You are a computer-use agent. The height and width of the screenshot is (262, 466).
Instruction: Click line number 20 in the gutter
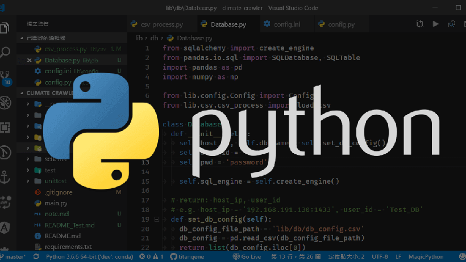[145, 229]
